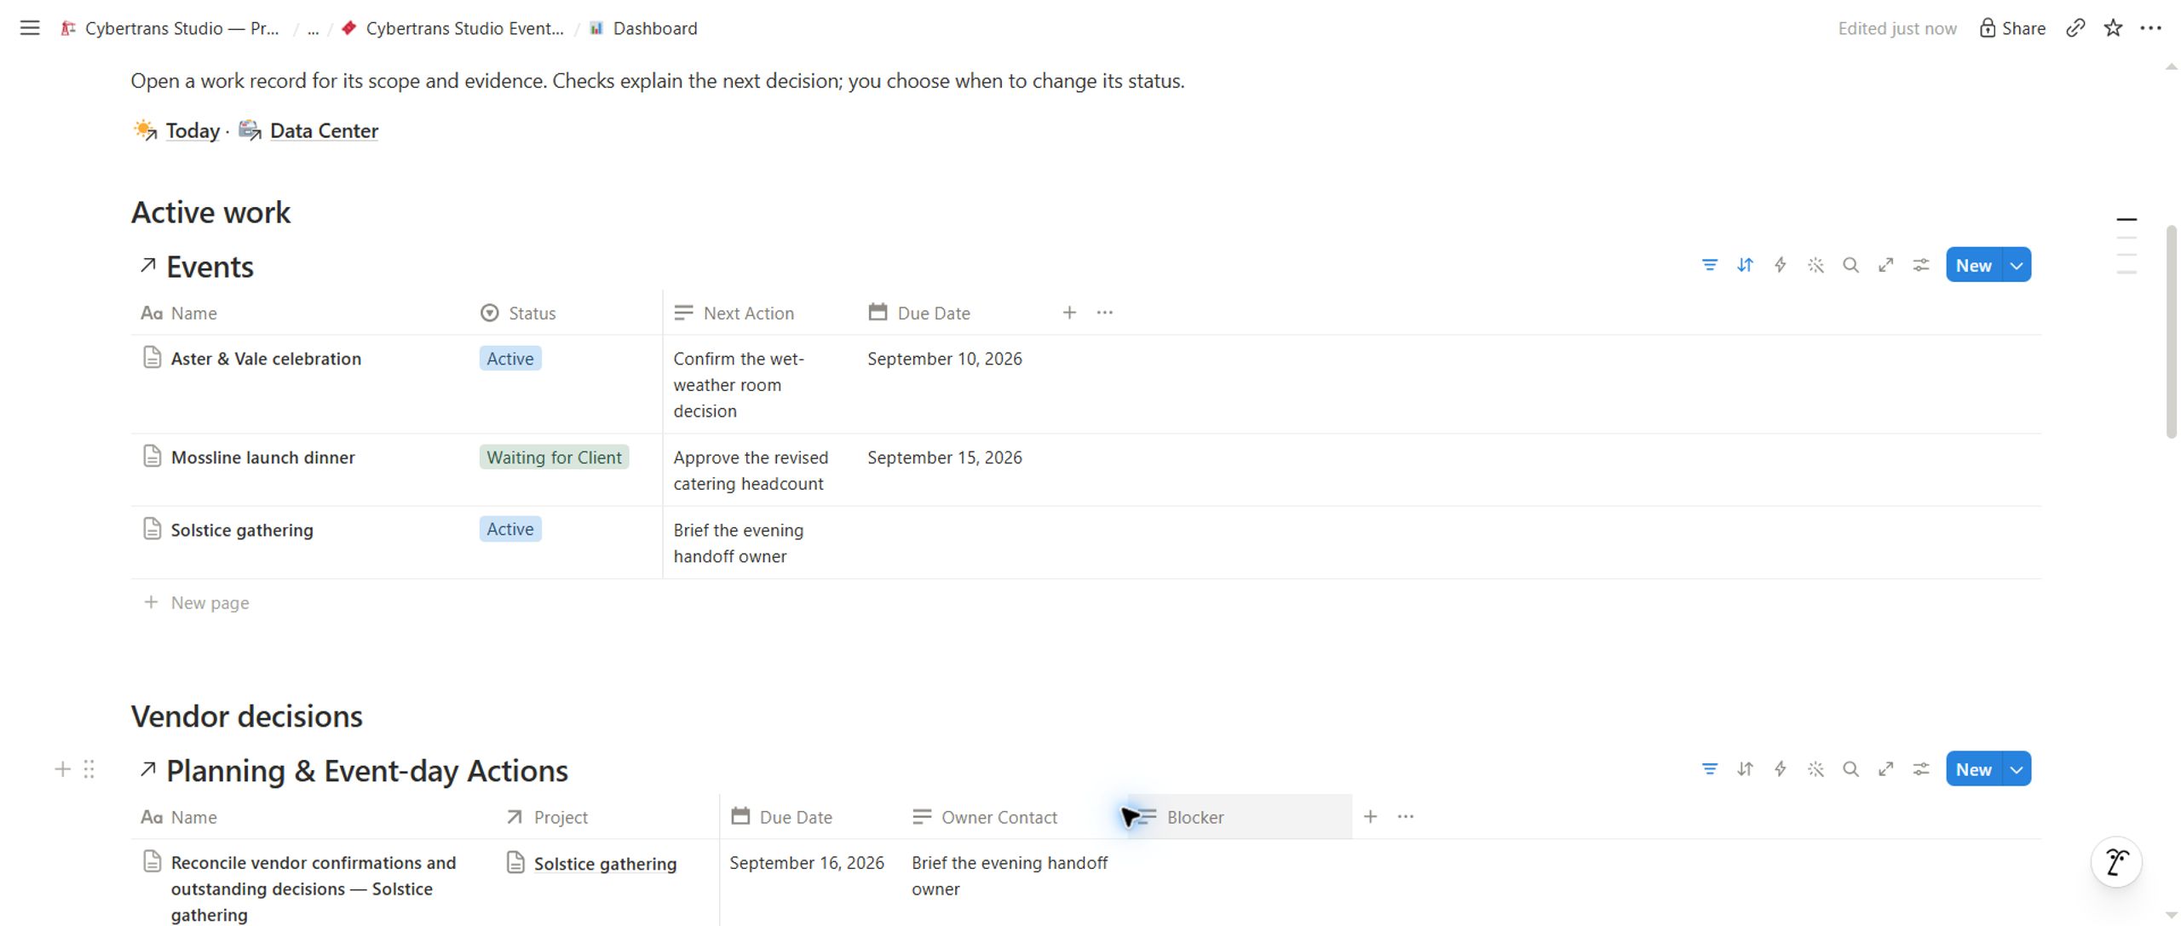Open AI sparkle icon in Events toolbar
Screen dimensions: 2181x926
(x=1816, y=265)
